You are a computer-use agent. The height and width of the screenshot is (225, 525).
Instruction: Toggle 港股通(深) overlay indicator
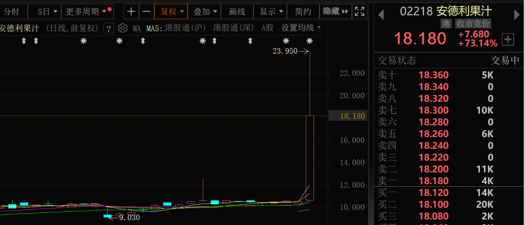pos(234,28)
